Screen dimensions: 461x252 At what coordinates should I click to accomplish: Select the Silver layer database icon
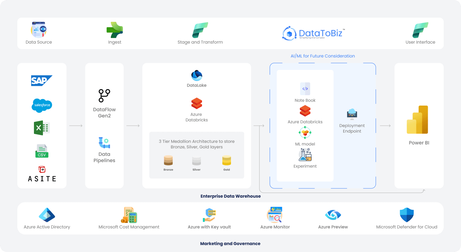[x=196, y=160]
